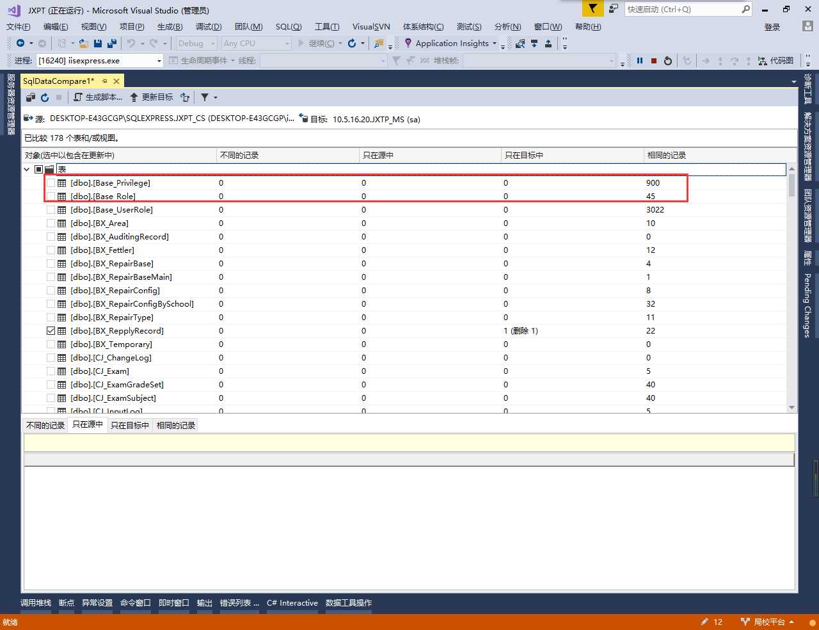Click the 登录 sign-in link
Image resolution: width=819 pixels, height=630 pixels.
772,27
